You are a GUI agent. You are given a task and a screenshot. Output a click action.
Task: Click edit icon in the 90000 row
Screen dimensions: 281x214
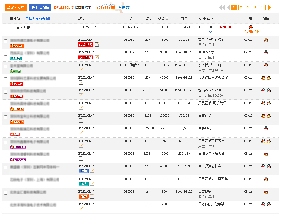pos(97,57)
